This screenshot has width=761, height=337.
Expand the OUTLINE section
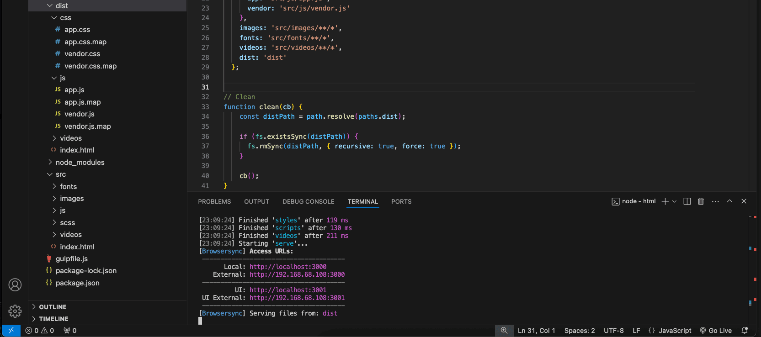53,307
